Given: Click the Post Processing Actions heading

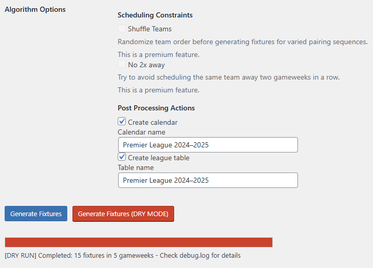Looking at the screenshot, I should [156, 108].
